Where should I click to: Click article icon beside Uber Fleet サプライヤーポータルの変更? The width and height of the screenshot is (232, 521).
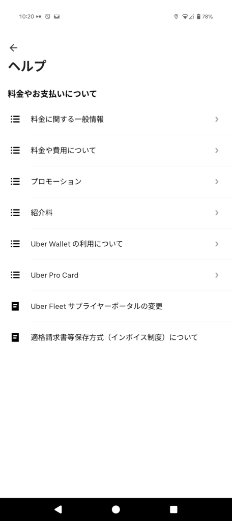(x=15, y=306)
